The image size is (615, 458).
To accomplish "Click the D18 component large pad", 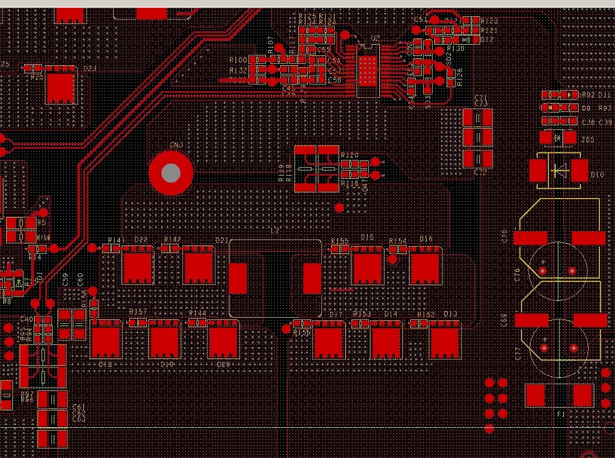I will tap(106, 342).
